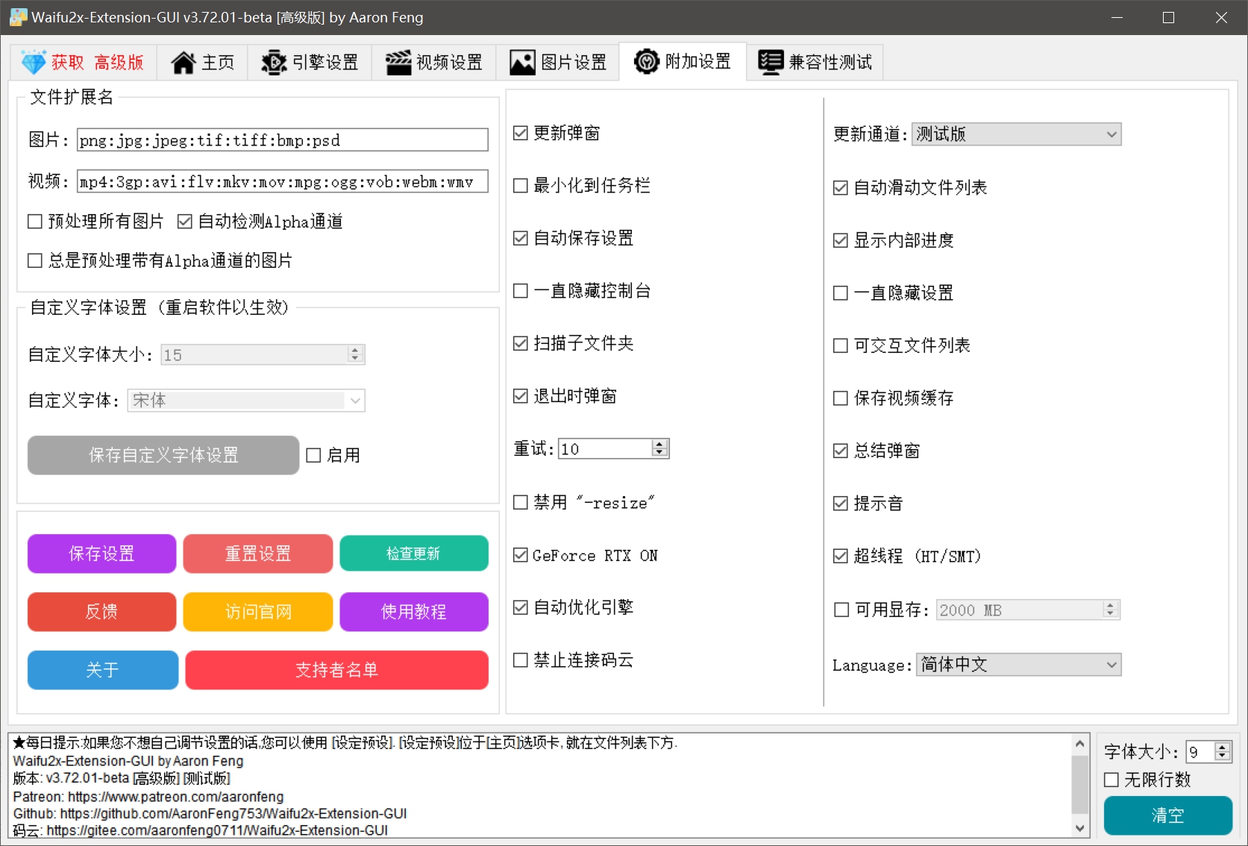Click the 可用显存 2000 MB spinner
The width and height of the screenshot is (1248, 846).
click(x=1028, y=610)
